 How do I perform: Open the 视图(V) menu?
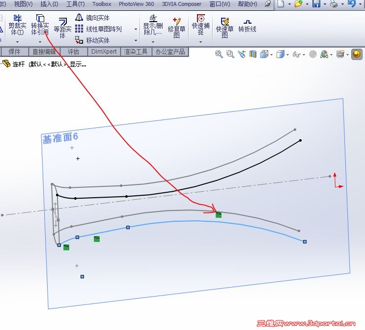pyautogui.click(x=23, y=4)
